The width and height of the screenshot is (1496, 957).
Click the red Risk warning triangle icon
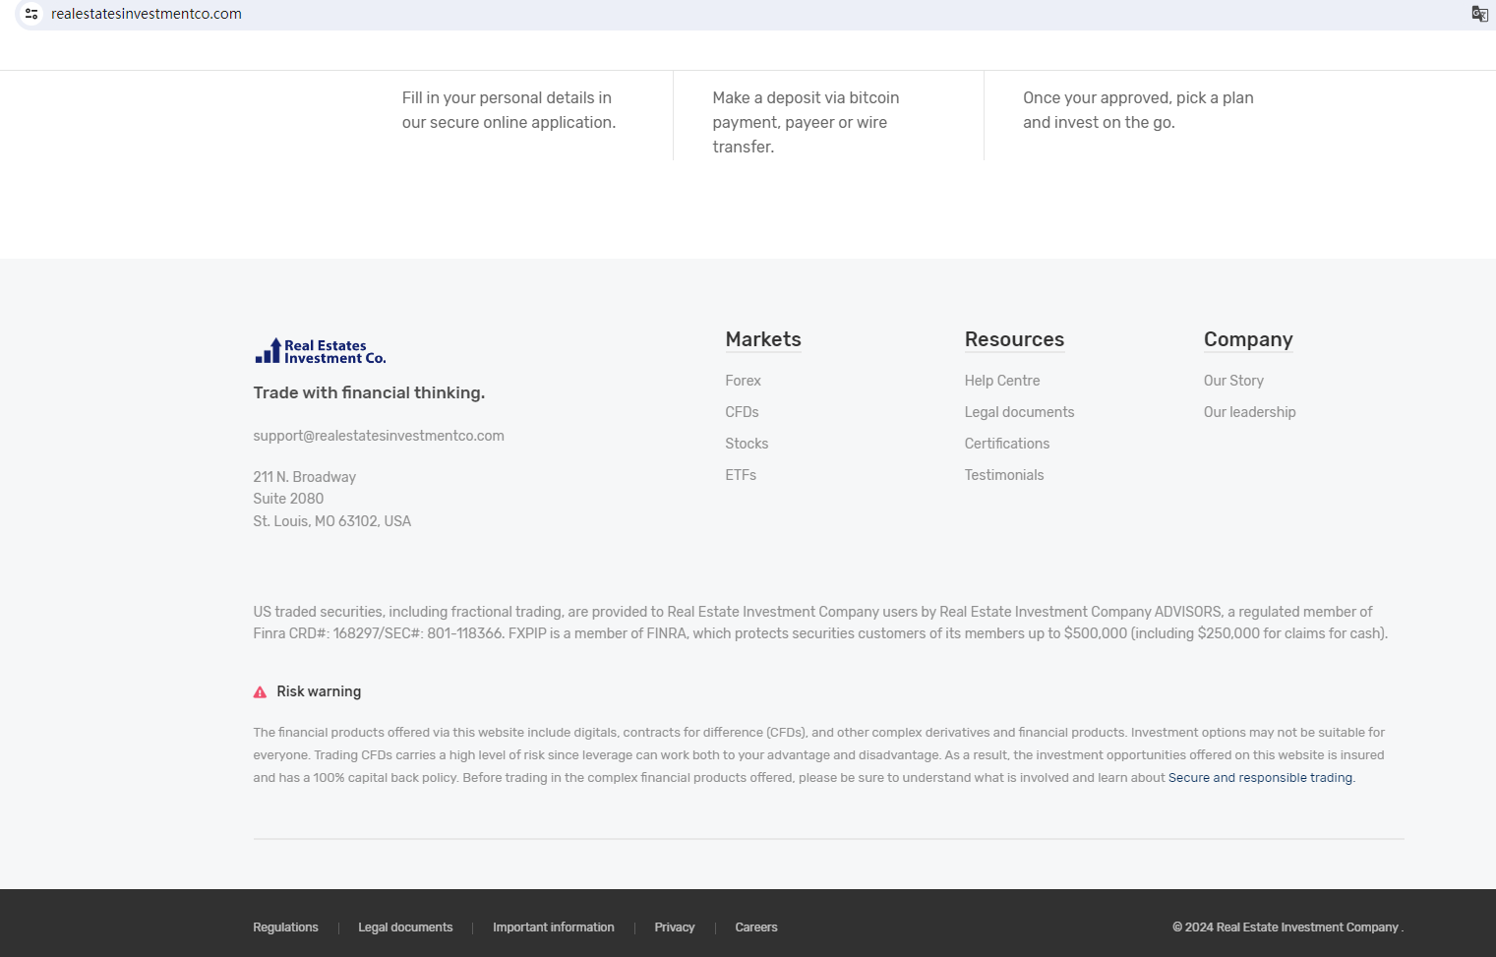point(260,692)
